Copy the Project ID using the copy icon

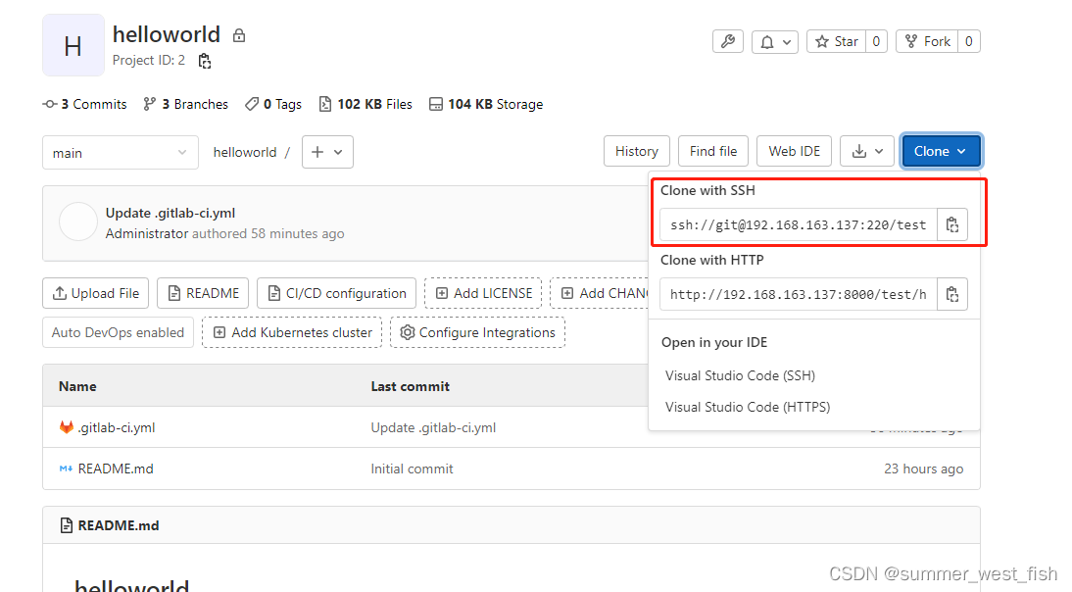tap(205, 60)
